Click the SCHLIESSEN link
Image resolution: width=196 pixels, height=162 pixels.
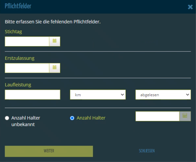point(147,151)
